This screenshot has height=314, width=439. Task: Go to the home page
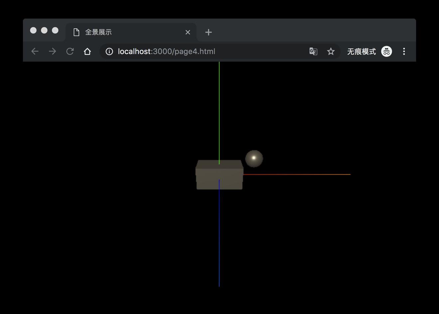click(x=87, y=51)
